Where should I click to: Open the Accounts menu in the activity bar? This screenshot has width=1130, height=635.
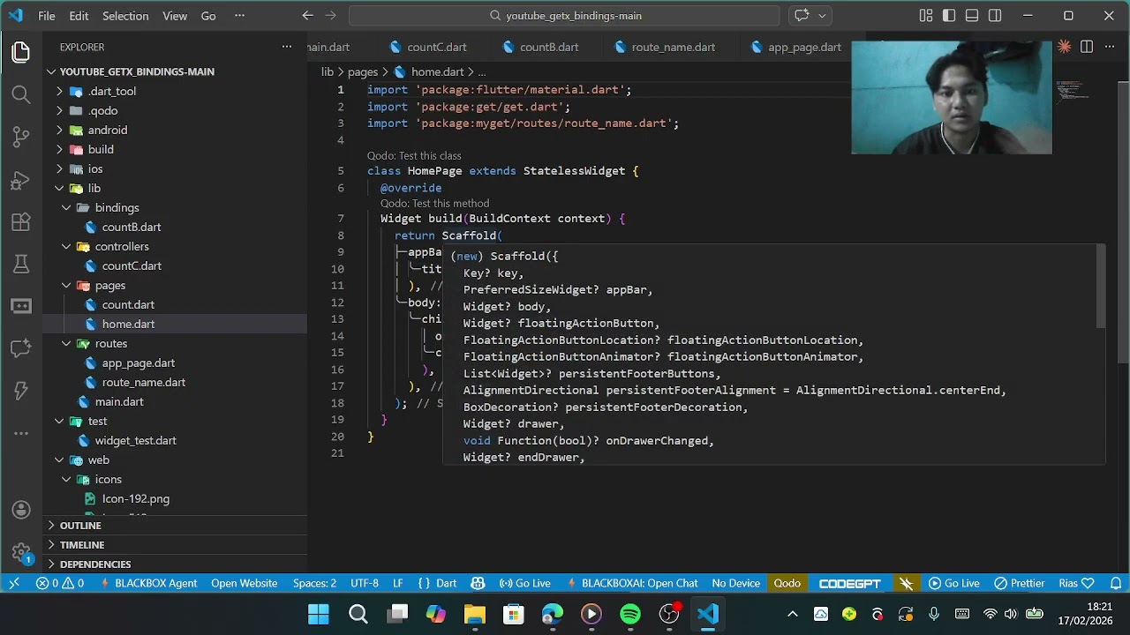[21, 510]
